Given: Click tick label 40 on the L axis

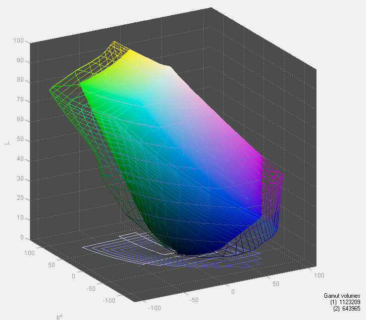Looking at the screenshot, I should 20,159.
